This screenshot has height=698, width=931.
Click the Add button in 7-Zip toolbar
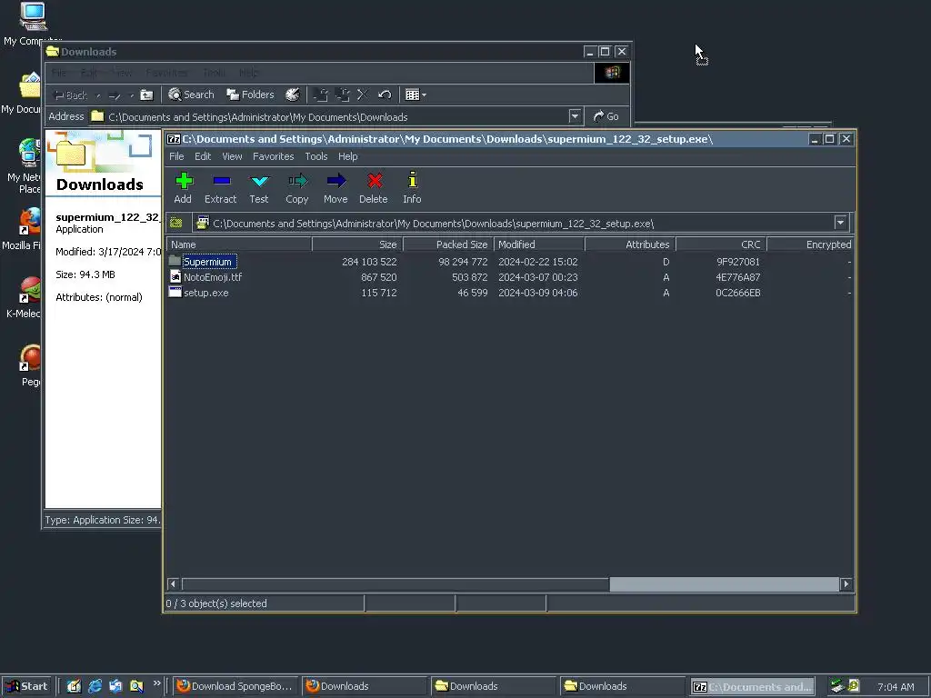183,187
